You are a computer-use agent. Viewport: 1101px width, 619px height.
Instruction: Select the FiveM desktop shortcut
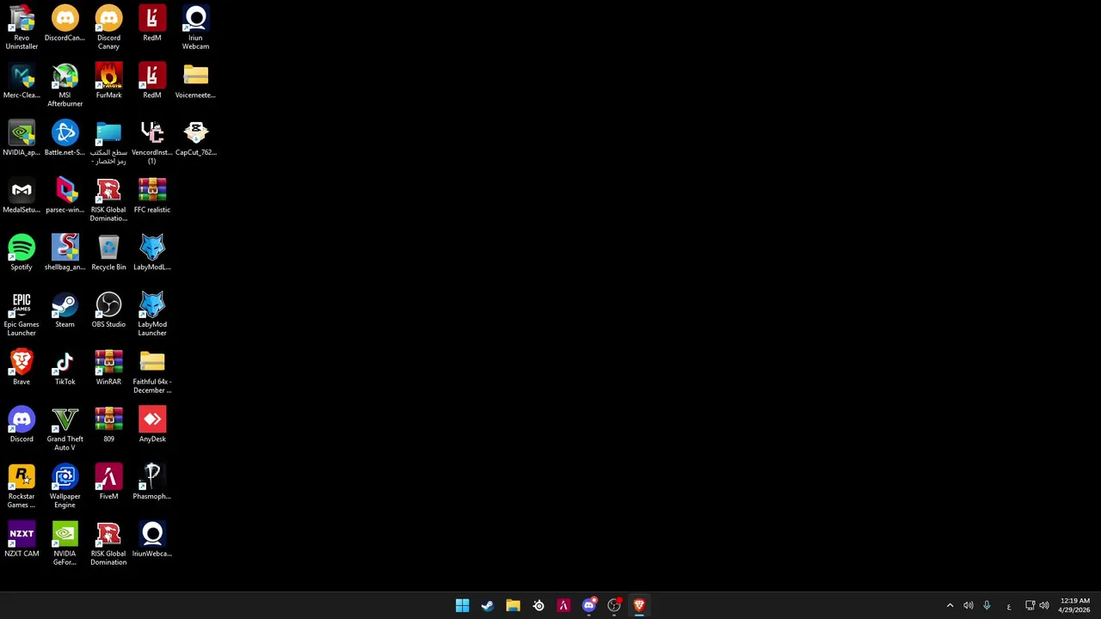click(108, 482)
